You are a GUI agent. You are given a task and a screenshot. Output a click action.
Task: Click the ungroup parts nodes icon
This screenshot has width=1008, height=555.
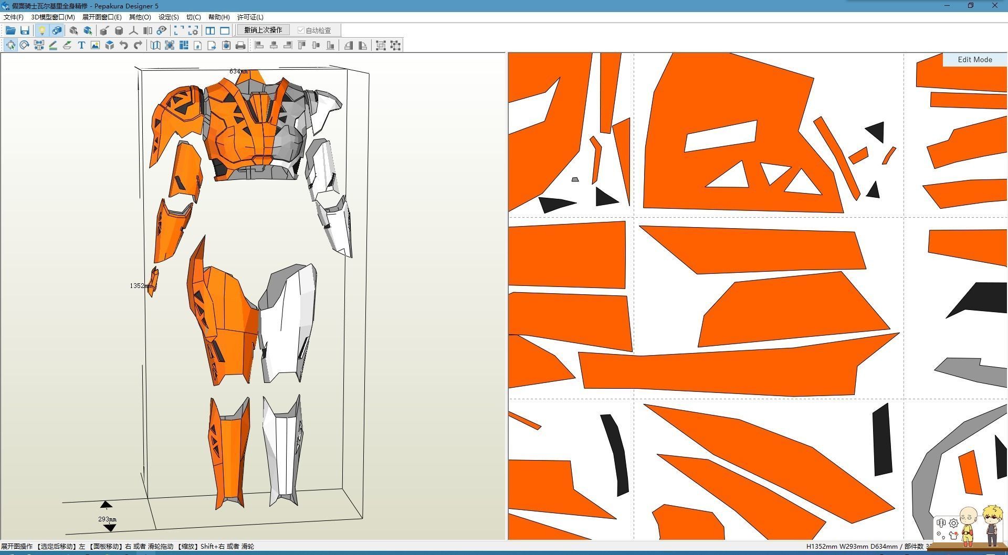[x=395, y=45]
